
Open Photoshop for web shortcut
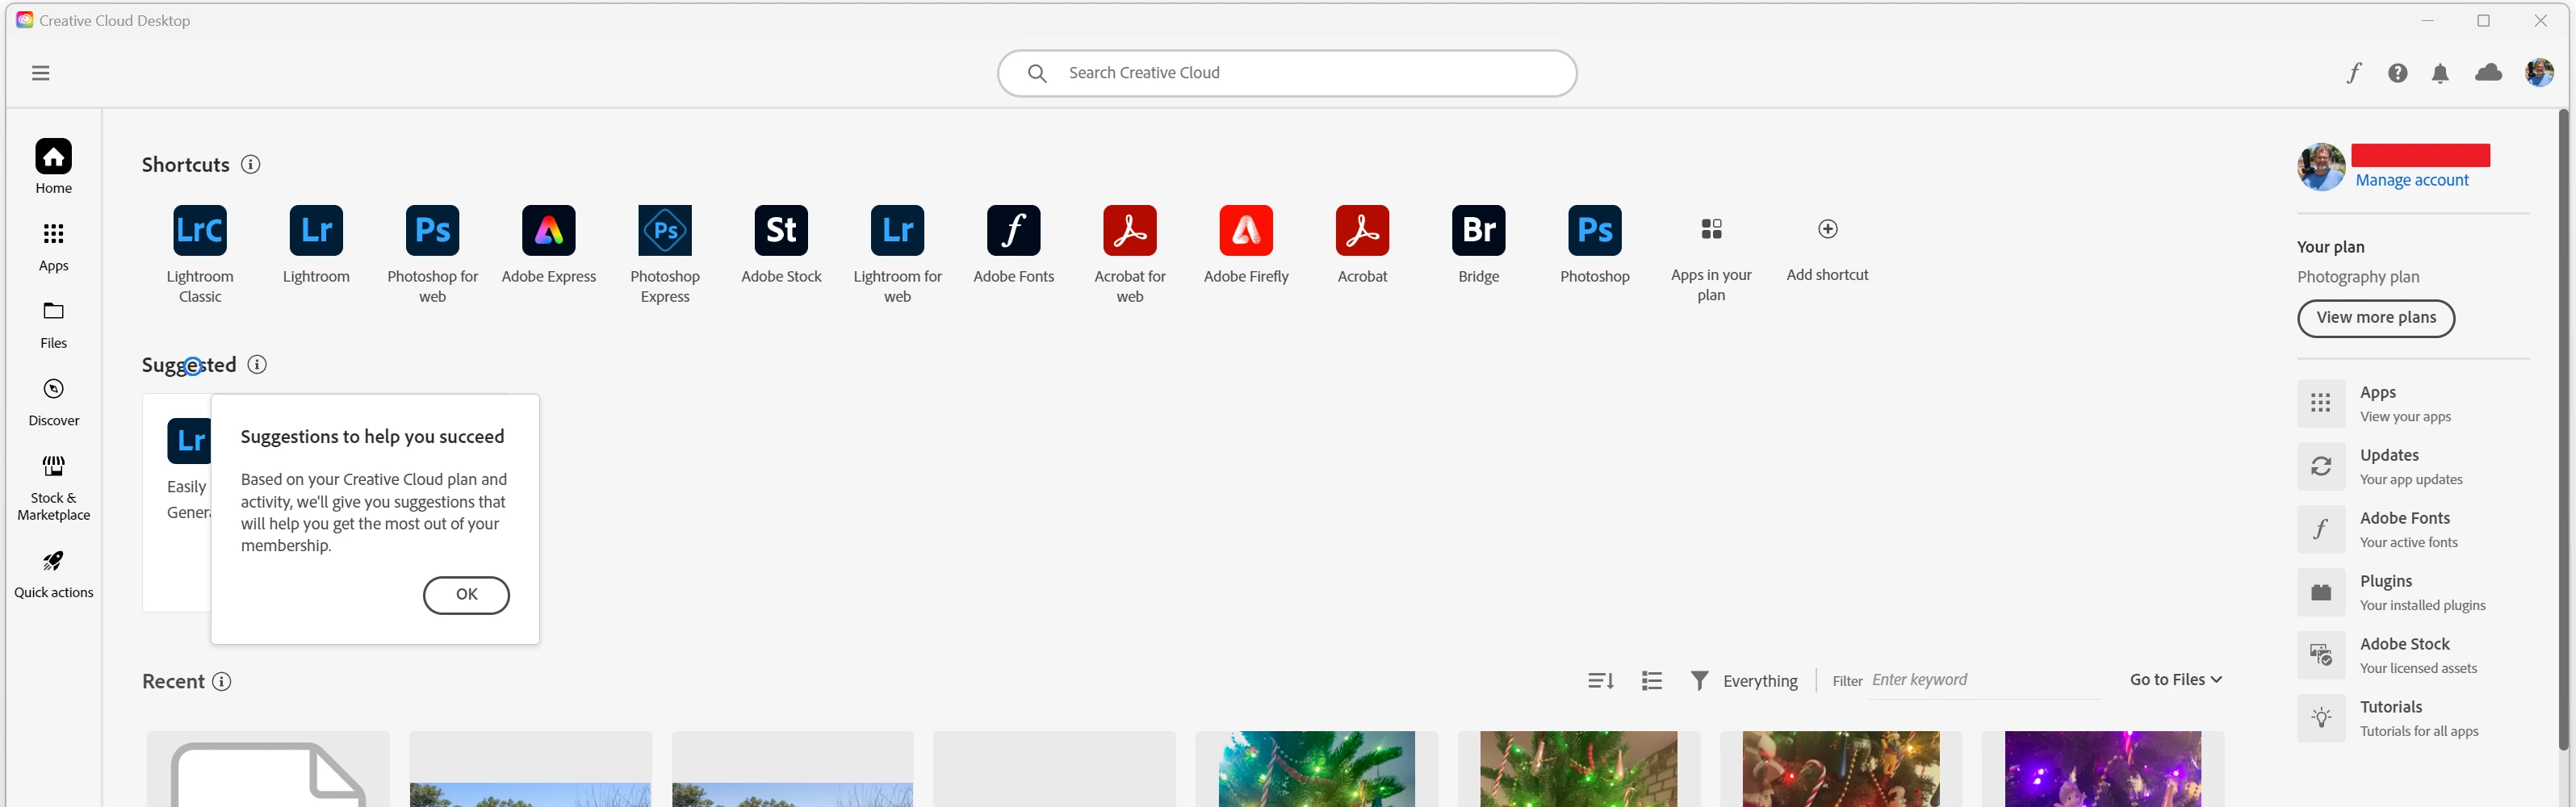click(432, 231)
